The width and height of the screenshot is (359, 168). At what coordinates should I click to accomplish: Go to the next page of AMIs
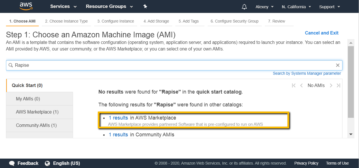click(x=331, y=85)
